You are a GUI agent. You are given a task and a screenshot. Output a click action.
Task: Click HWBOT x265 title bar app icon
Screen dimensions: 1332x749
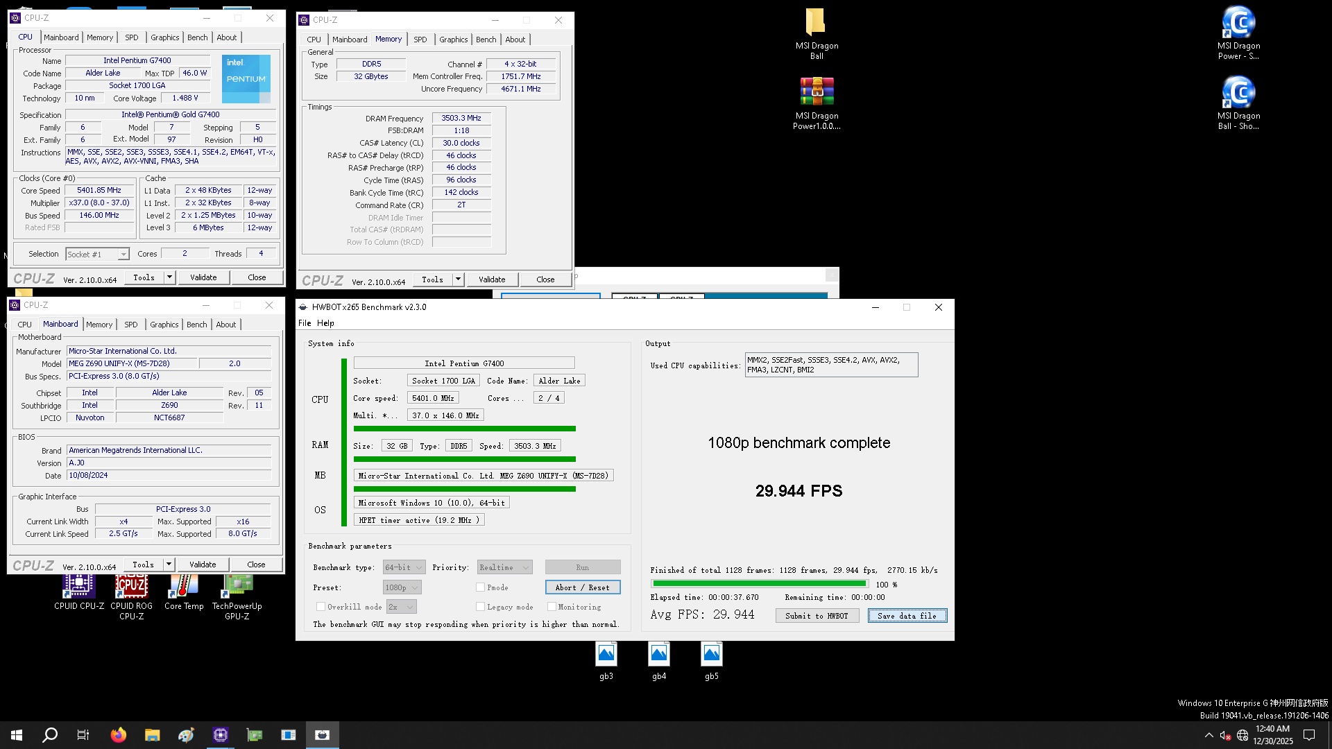(303, 307)
